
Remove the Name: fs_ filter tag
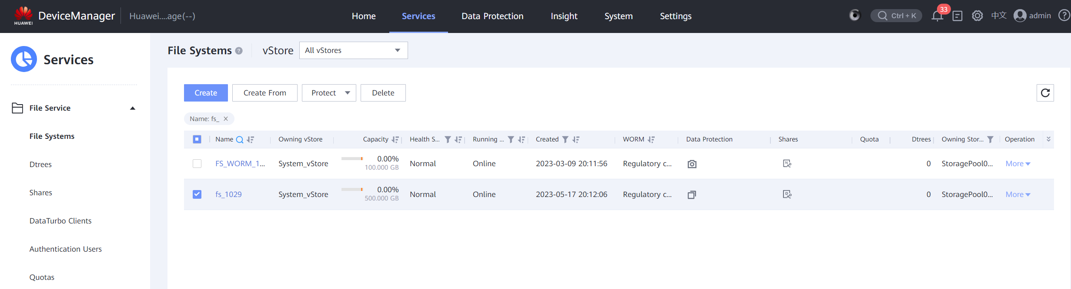tap(226, 119)
